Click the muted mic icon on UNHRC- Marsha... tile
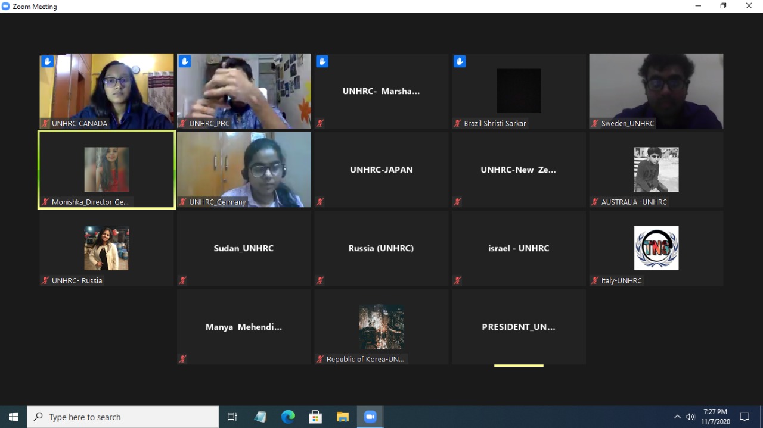This screenshot has height=428, width=763. click(320, 123)
